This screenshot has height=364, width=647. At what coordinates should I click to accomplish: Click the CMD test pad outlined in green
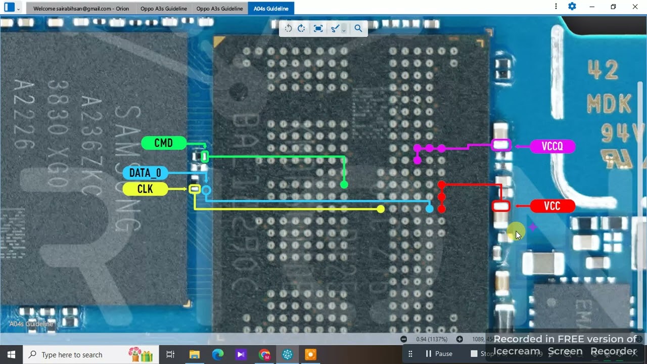point(205,156)
